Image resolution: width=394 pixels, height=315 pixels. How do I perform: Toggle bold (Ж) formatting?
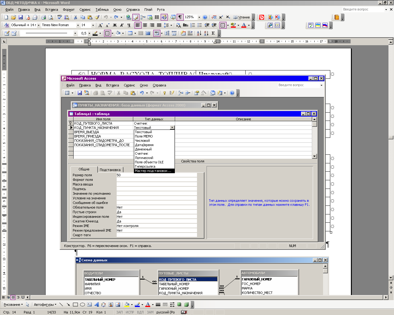click(115, 25)
